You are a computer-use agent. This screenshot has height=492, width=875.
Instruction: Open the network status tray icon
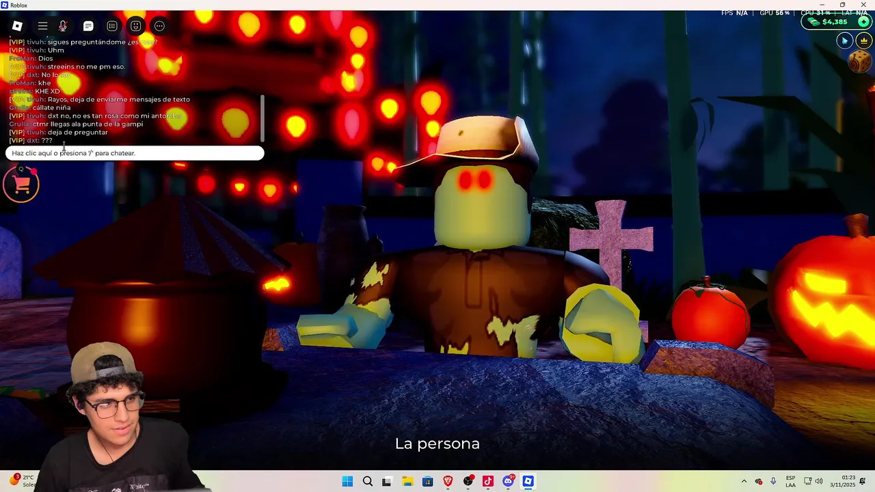coord(807,481)
